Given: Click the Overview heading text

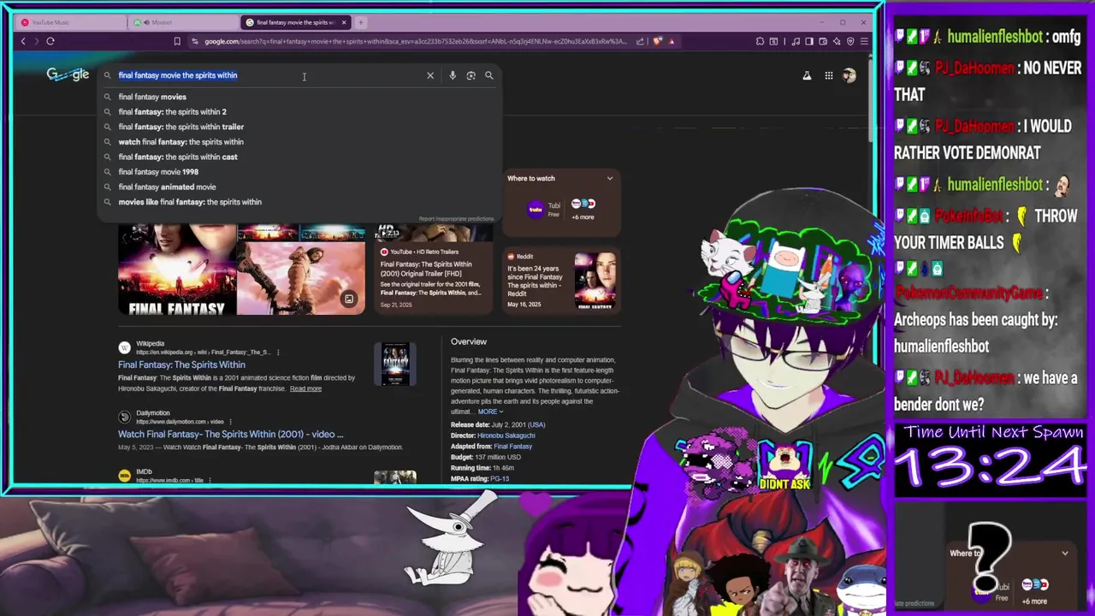Looking at the screenshot, I should (x=469, y=341).
